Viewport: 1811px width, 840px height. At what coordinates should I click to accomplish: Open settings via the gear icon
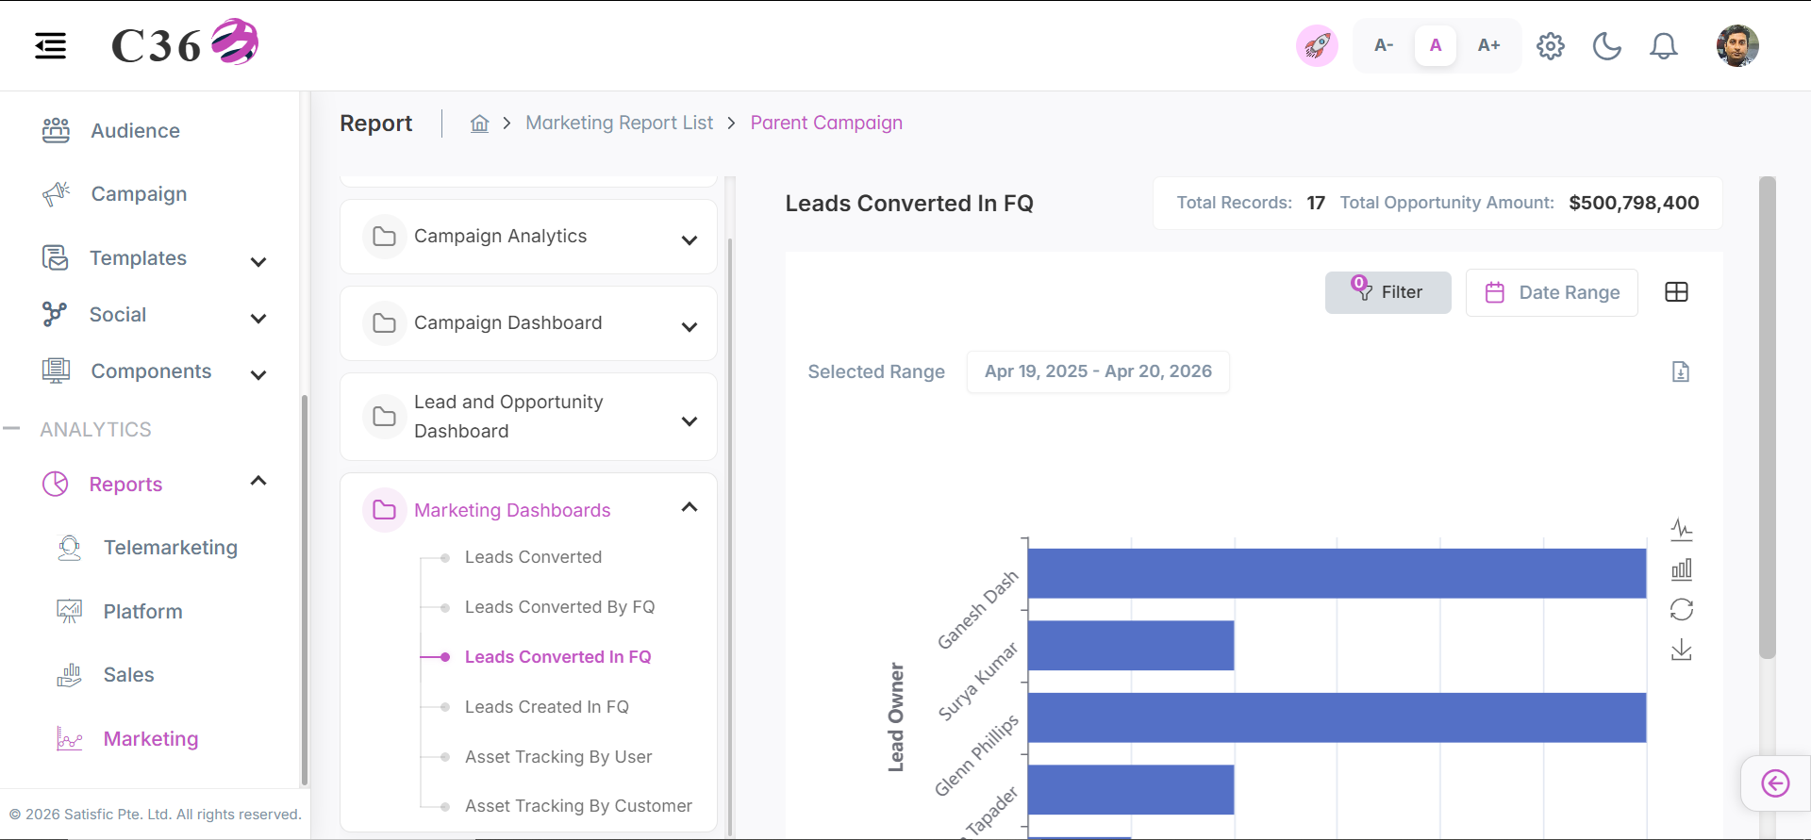[x=1551, y=45]
